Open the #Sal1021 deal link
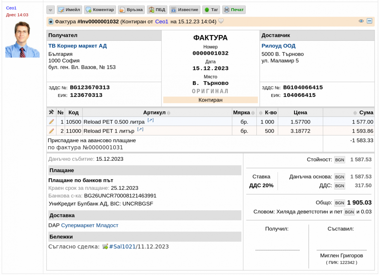Screen dimensions: 379x275 click(x=122, y=247)
